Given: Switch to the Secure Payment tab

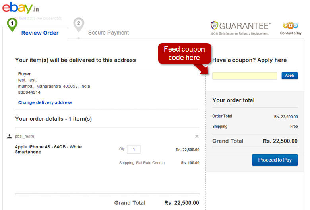Looking at the screenshot, I should point(108,33).
